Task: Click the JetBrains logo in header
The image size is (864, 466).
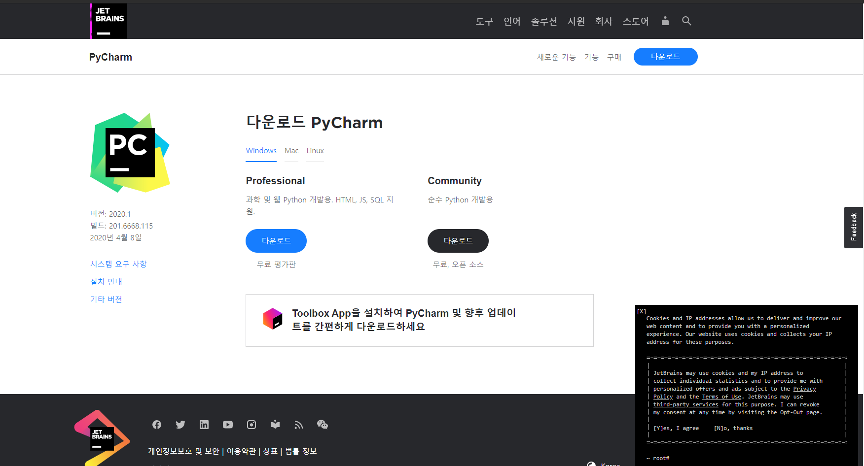Action: point(108,21)
